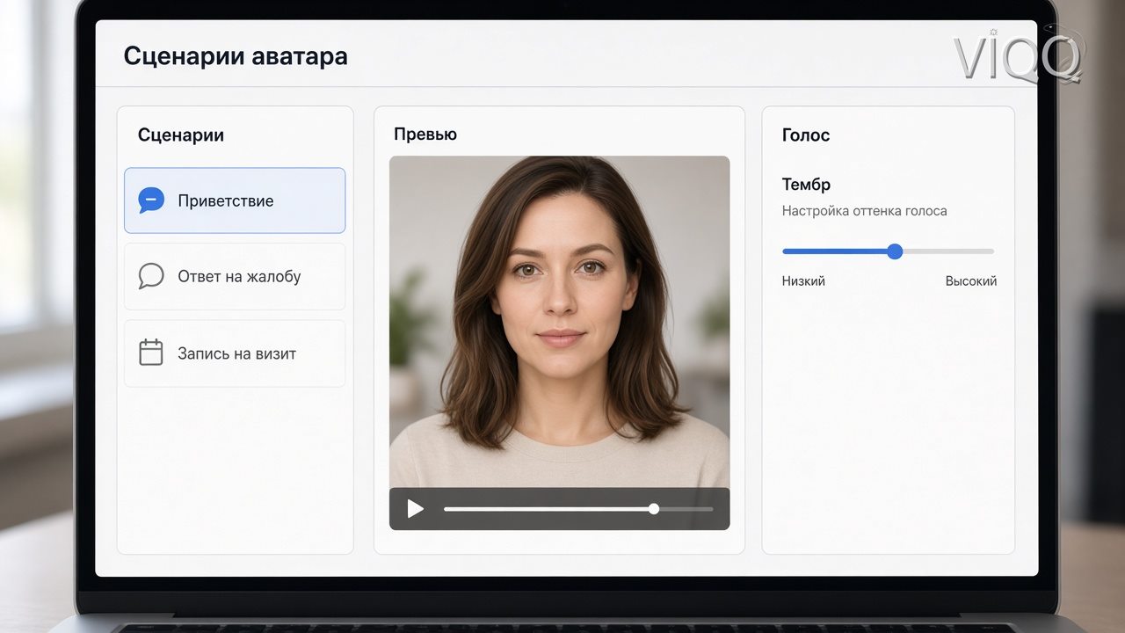Click the calendar icon beside Запись на визит
This screenshot has width=1125, height=633.
pos(151,353)
